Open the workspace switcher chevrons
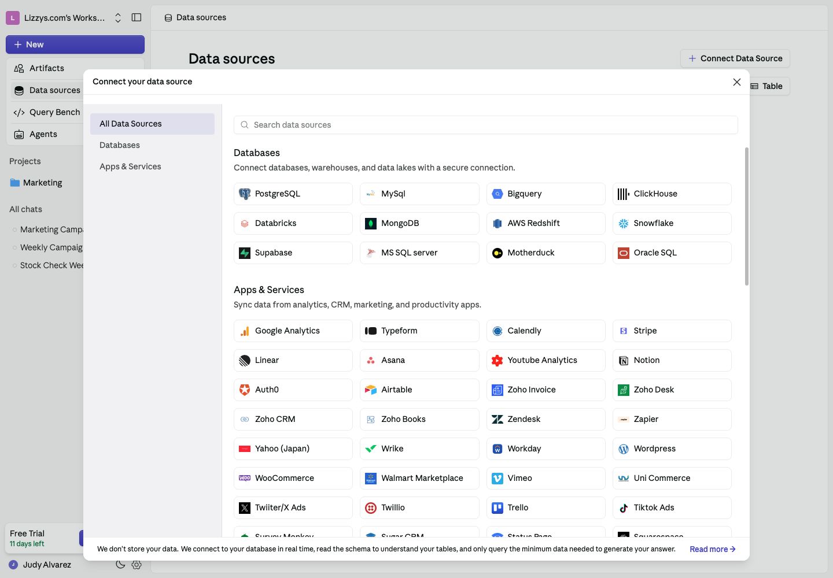 click(x=118, y=18)
